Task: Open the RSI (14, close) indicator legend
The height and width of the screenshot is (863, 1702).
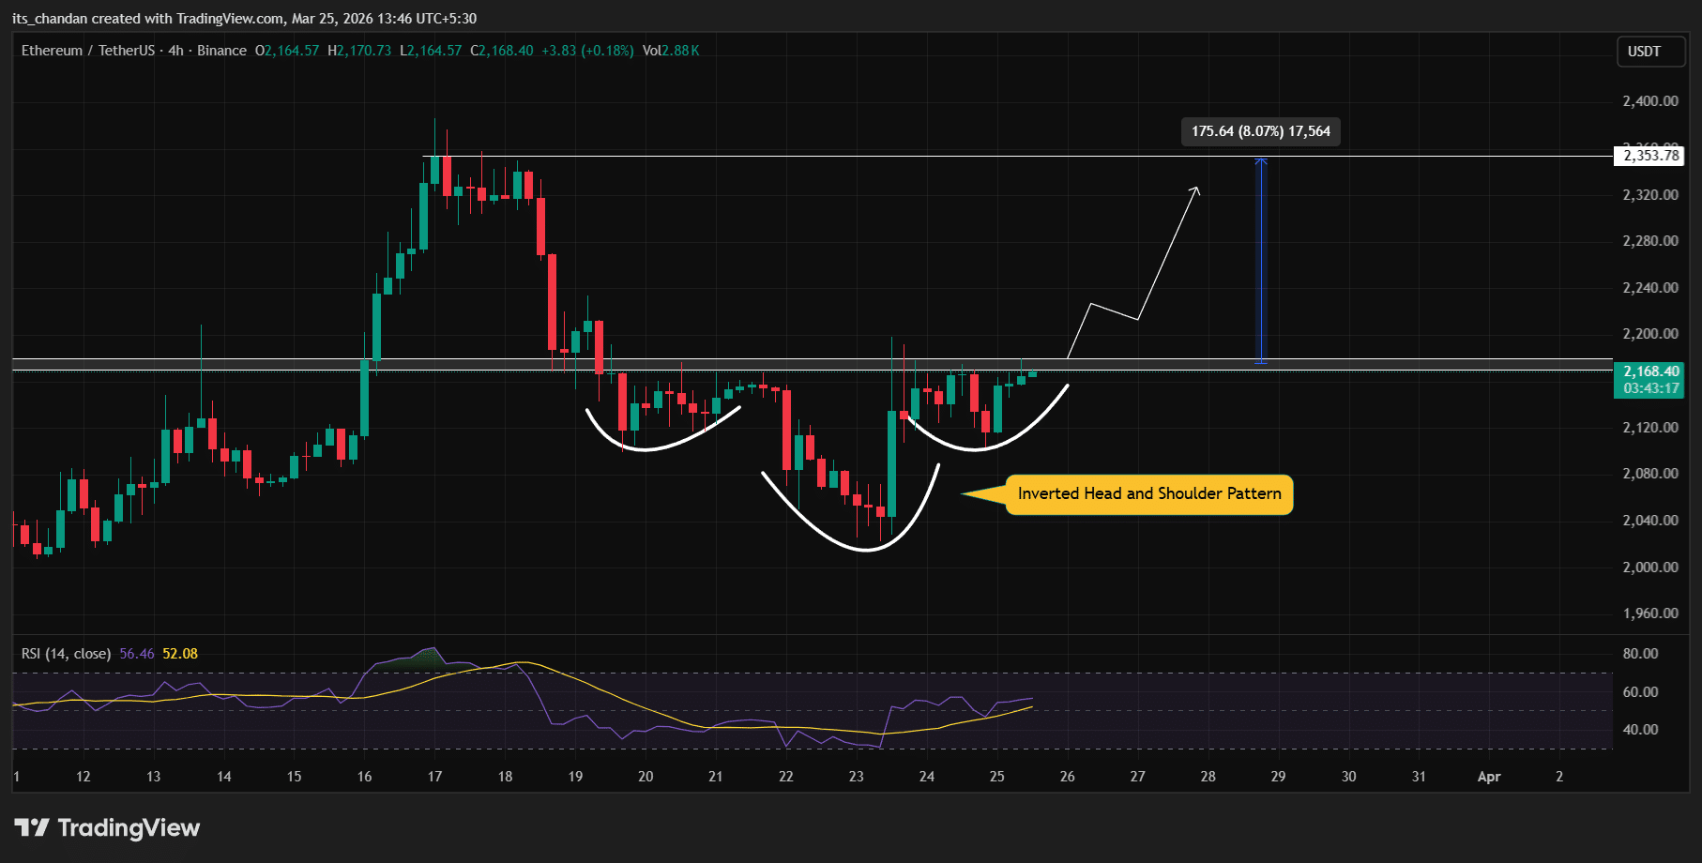Action: (x=66, y=654)
